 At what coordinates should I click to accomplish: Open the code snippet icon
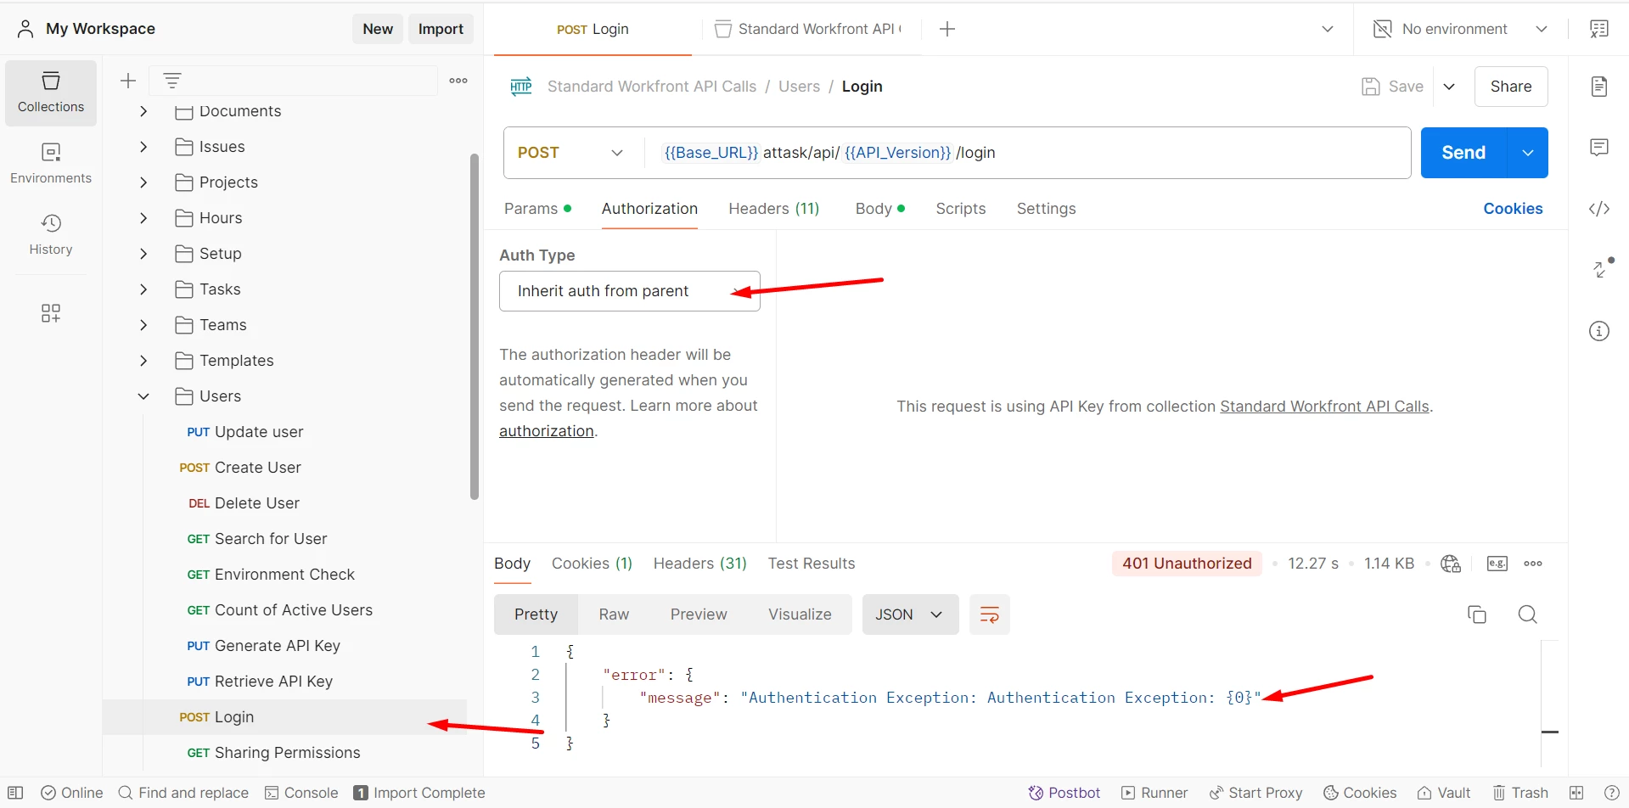(x=1599, y=209)
